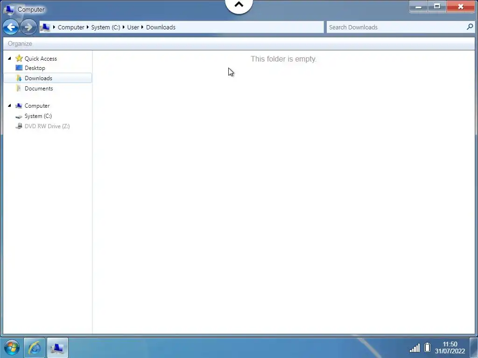
Task: Navigate to User breadcrumb
Action: pos(133,27)
